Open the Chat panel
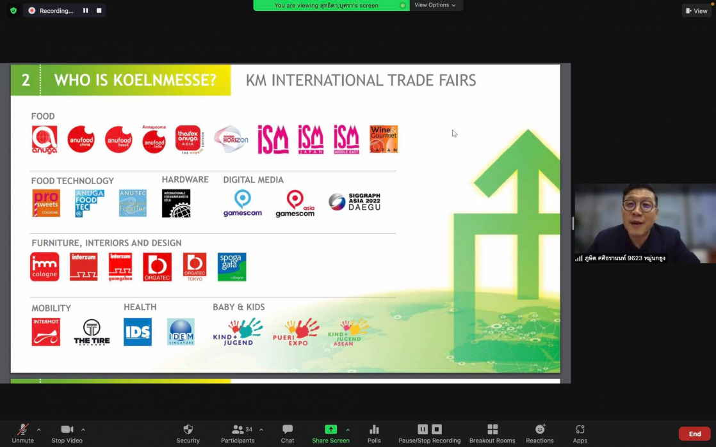The image size is (716, 447). [x=288, y=430]
